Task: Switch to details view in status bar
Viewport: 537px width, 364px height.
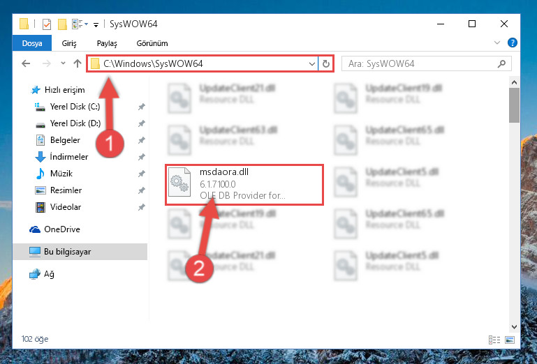Action: tap(494, 340)
